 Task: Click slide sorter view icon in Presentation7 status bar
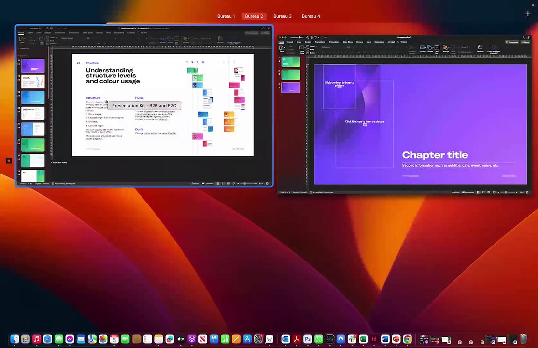[483, 192]
